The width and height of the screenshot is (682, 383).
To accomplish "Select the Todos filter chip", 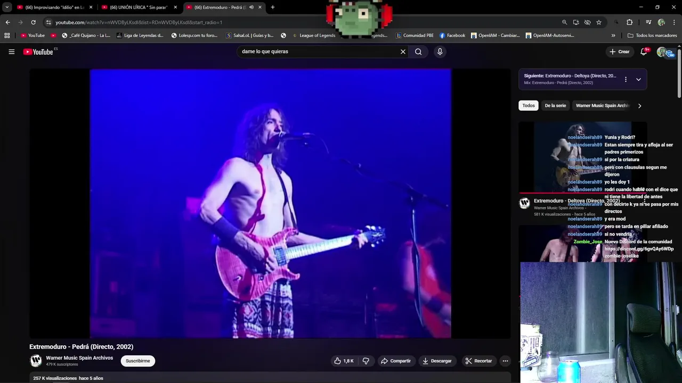I will (529, 105).
